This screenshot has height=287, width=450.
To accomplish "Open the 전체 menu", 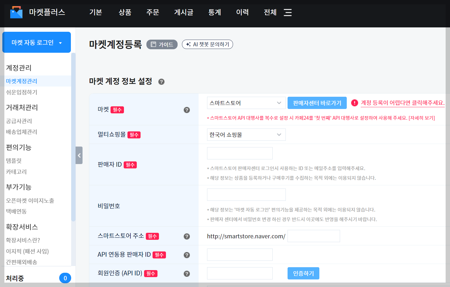I will 270,12.
